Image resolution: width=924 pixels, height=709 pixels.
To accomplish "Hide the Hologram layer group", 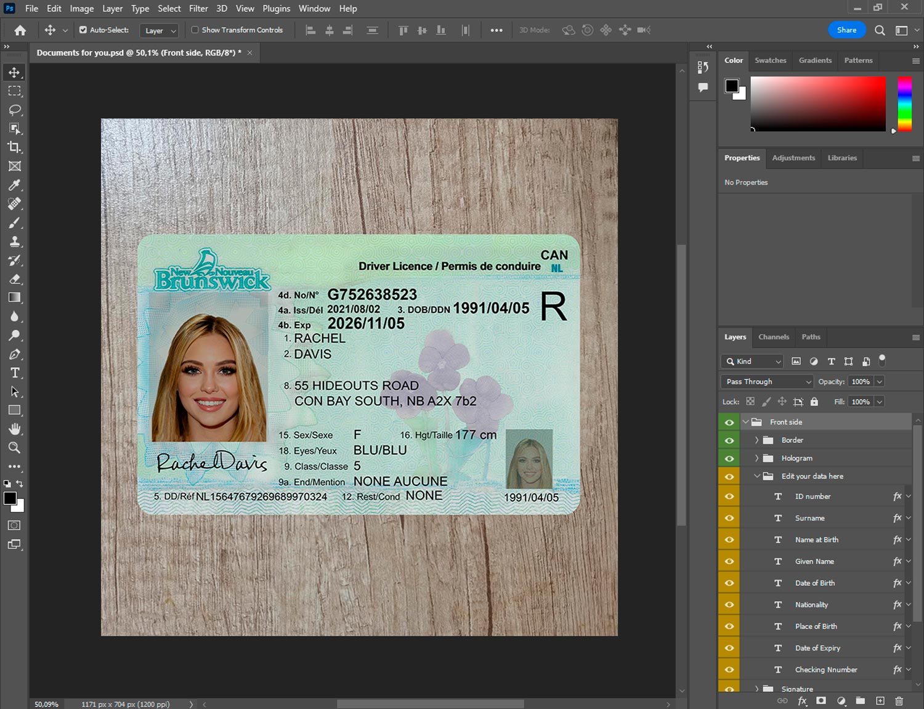I will pyautogui.click(x=729, y=458).
